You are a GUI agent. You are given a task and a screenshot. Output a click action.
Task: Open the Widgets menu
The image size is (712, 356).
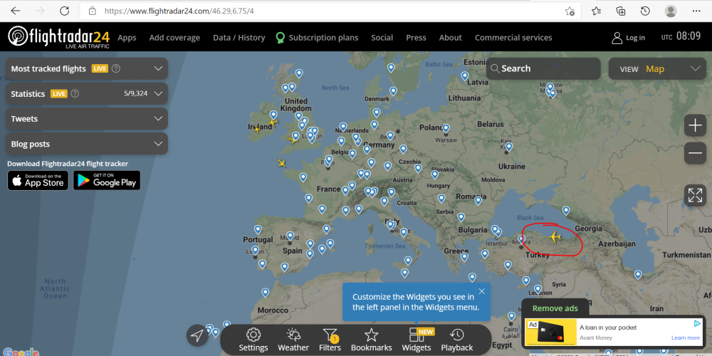point(417,339)
